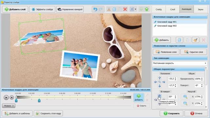Click the timeline track bar
The height and width of the screenshot is (118, 210).
[73, 97]
